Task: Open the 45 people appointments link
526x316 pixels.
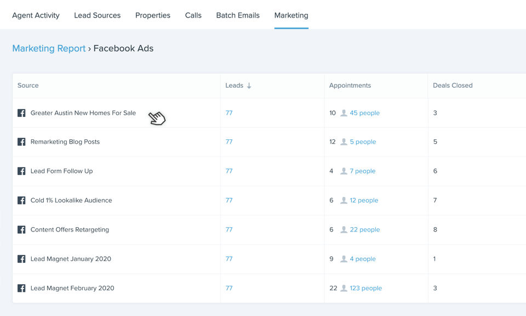Action: (364, 113)
